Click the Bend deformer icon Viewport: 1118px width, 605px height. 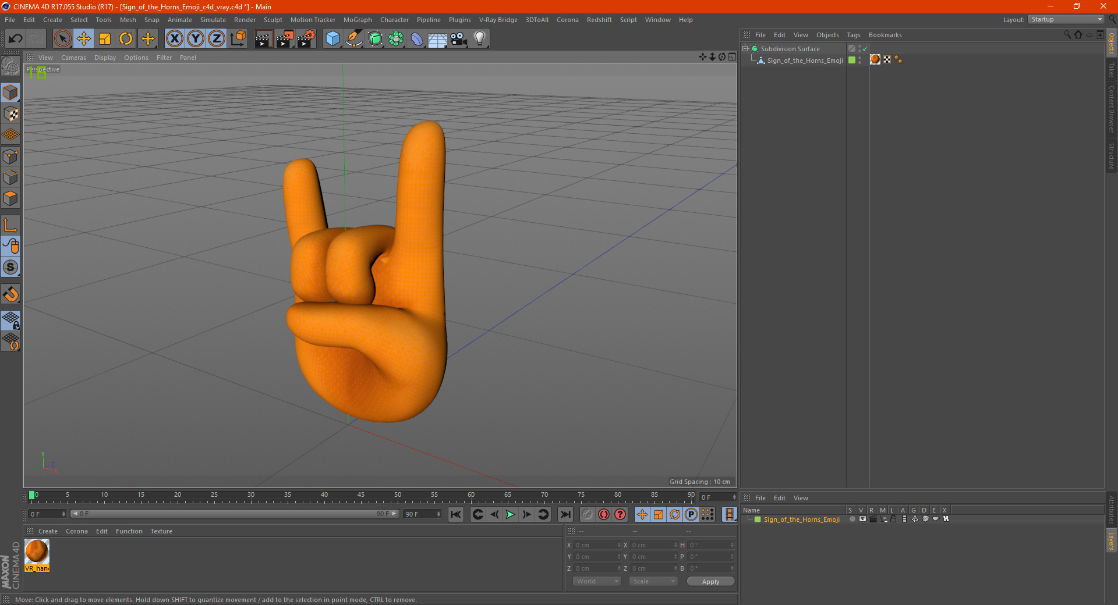(417, 39)
